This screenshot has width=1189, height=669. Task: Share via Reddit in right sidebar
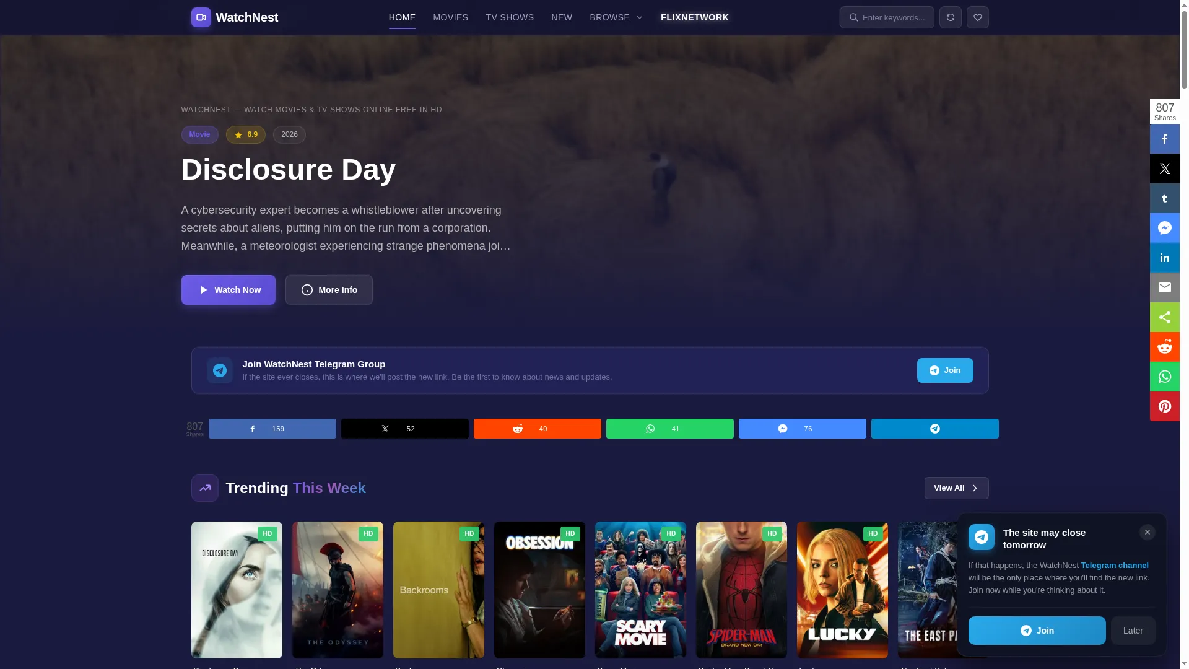(1164, 347)
